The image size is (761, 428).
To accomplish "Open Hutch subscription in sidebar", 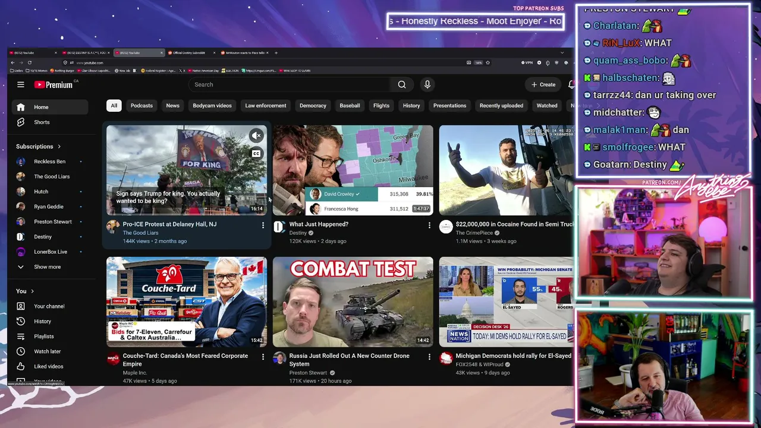I will coord(51,191).
